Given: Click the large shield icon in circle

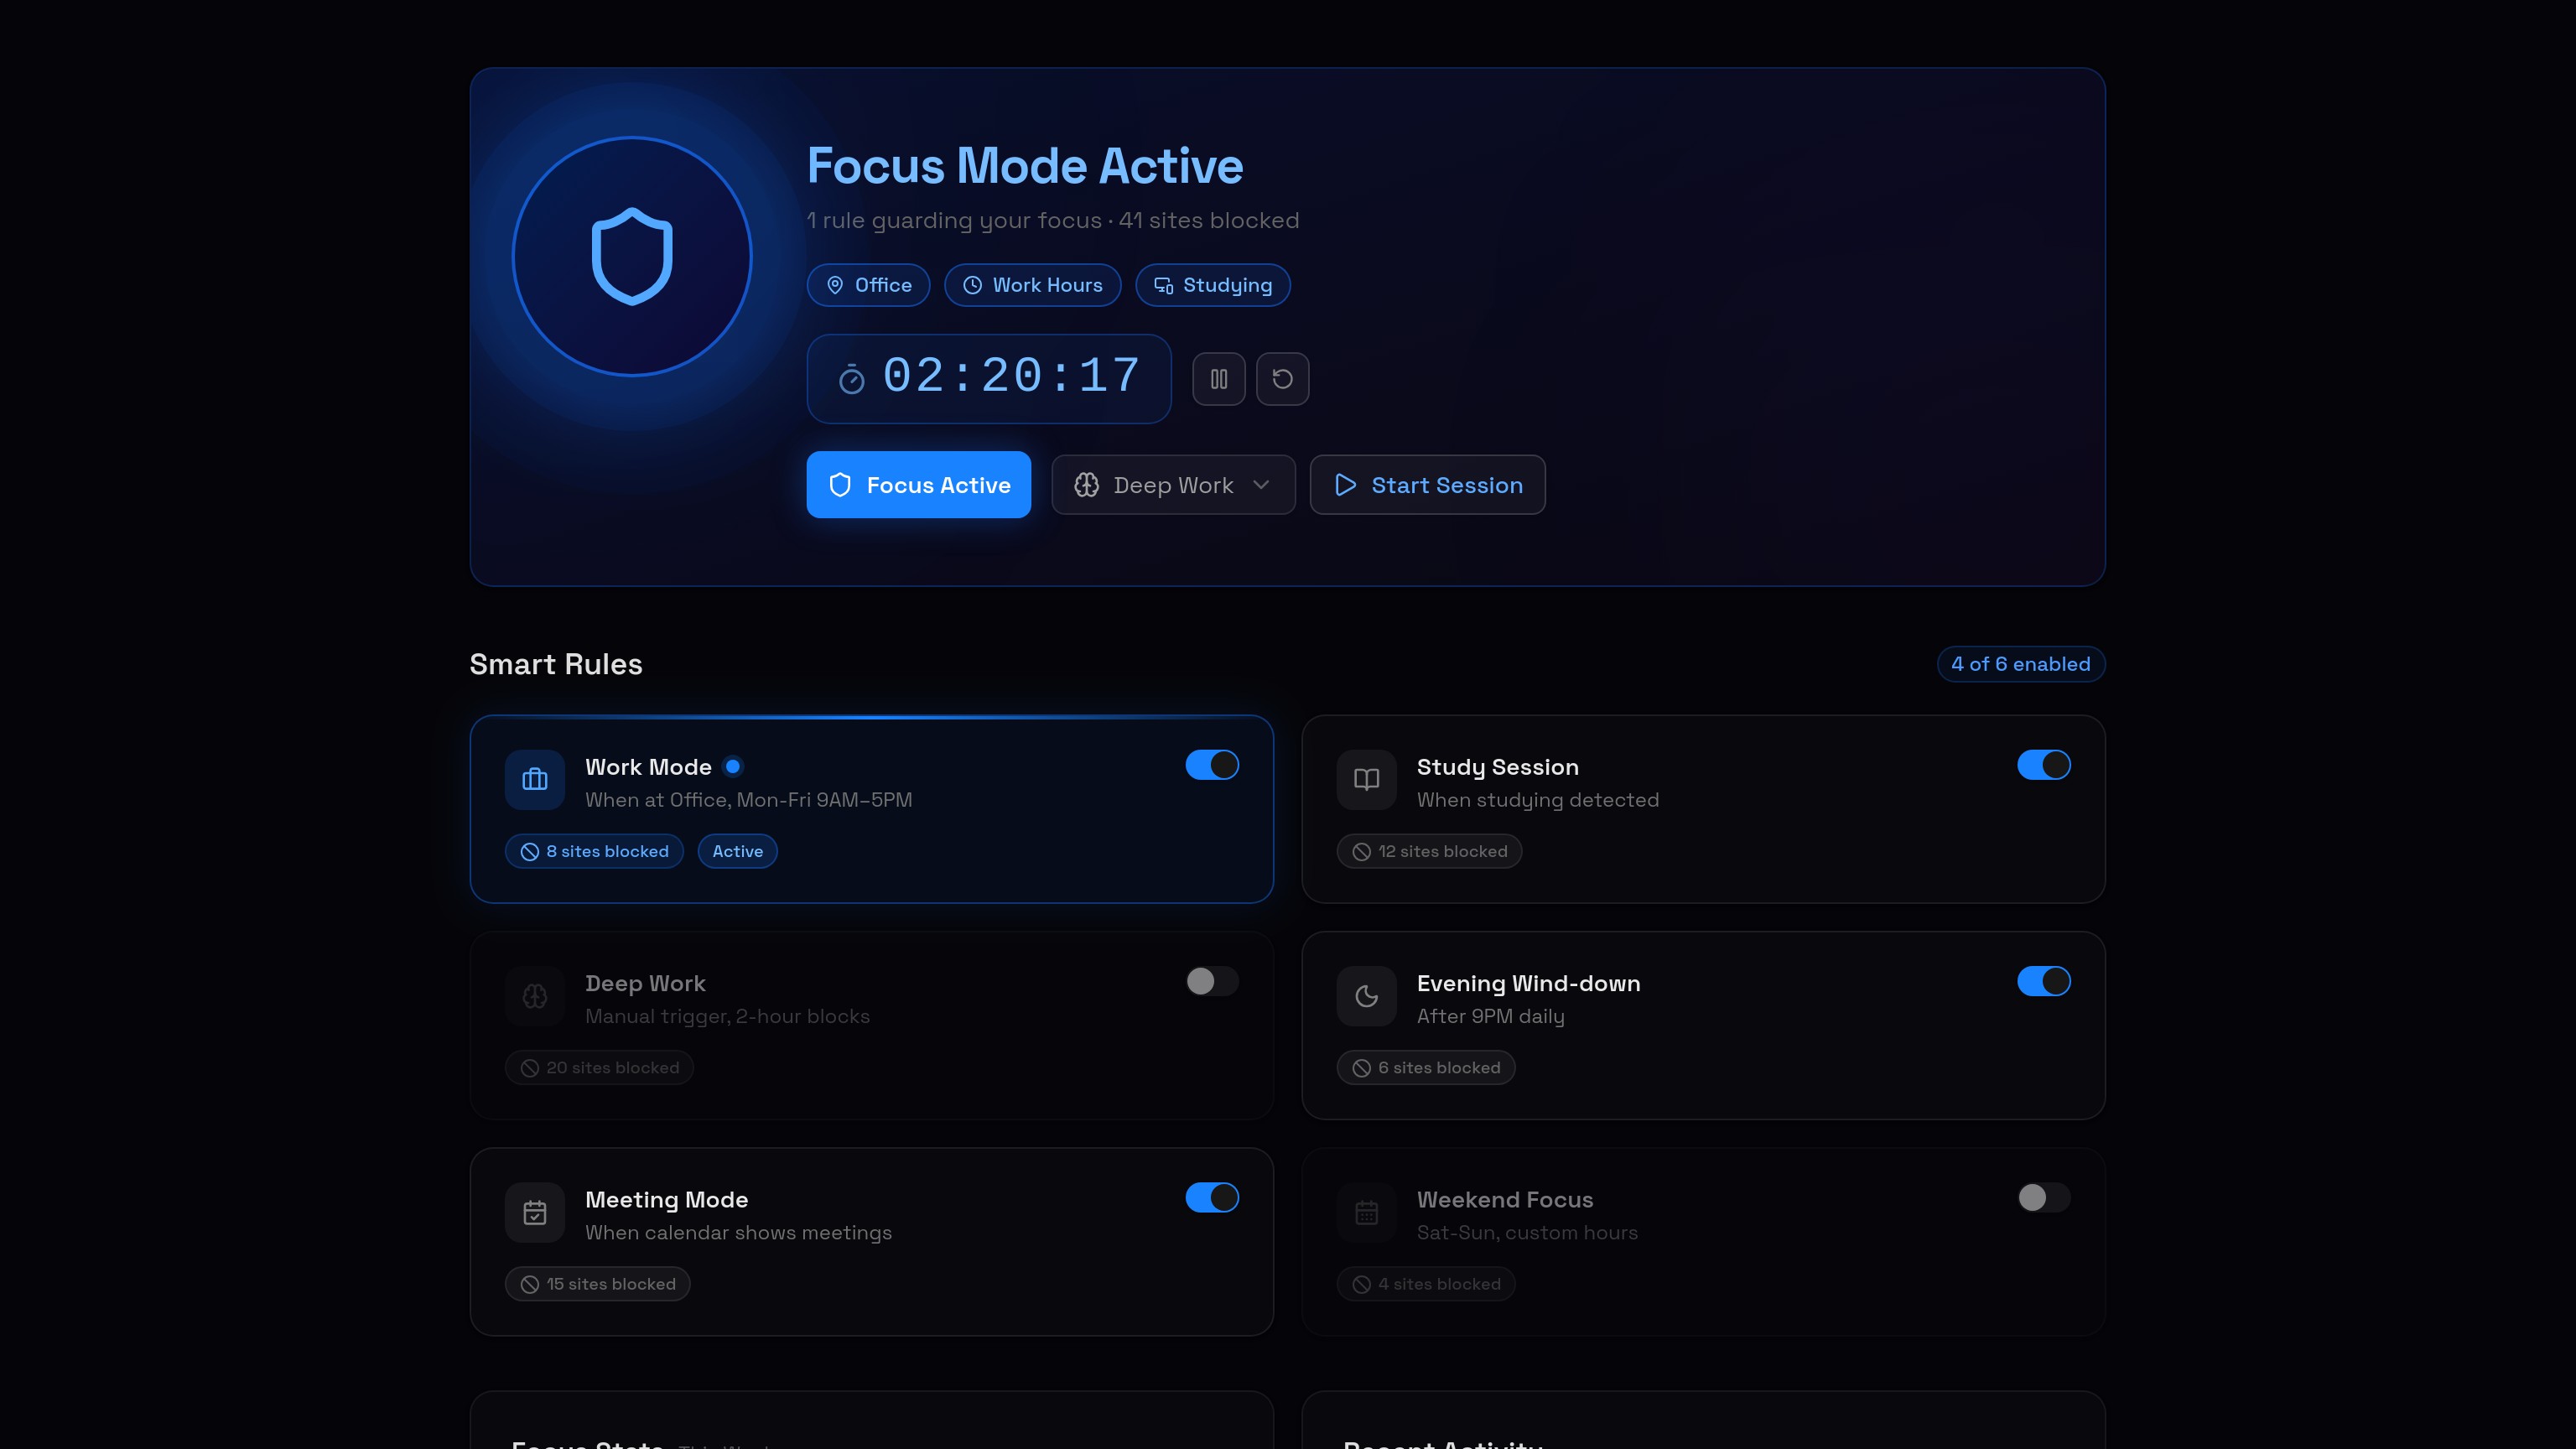Looking at the screenshot, I should pyautogui.click(x=631, y=256).
